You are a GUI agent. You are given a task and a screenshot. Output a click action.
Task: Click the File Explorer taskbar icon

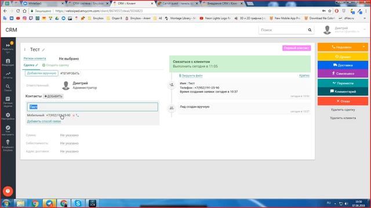(x=21, y=203)
